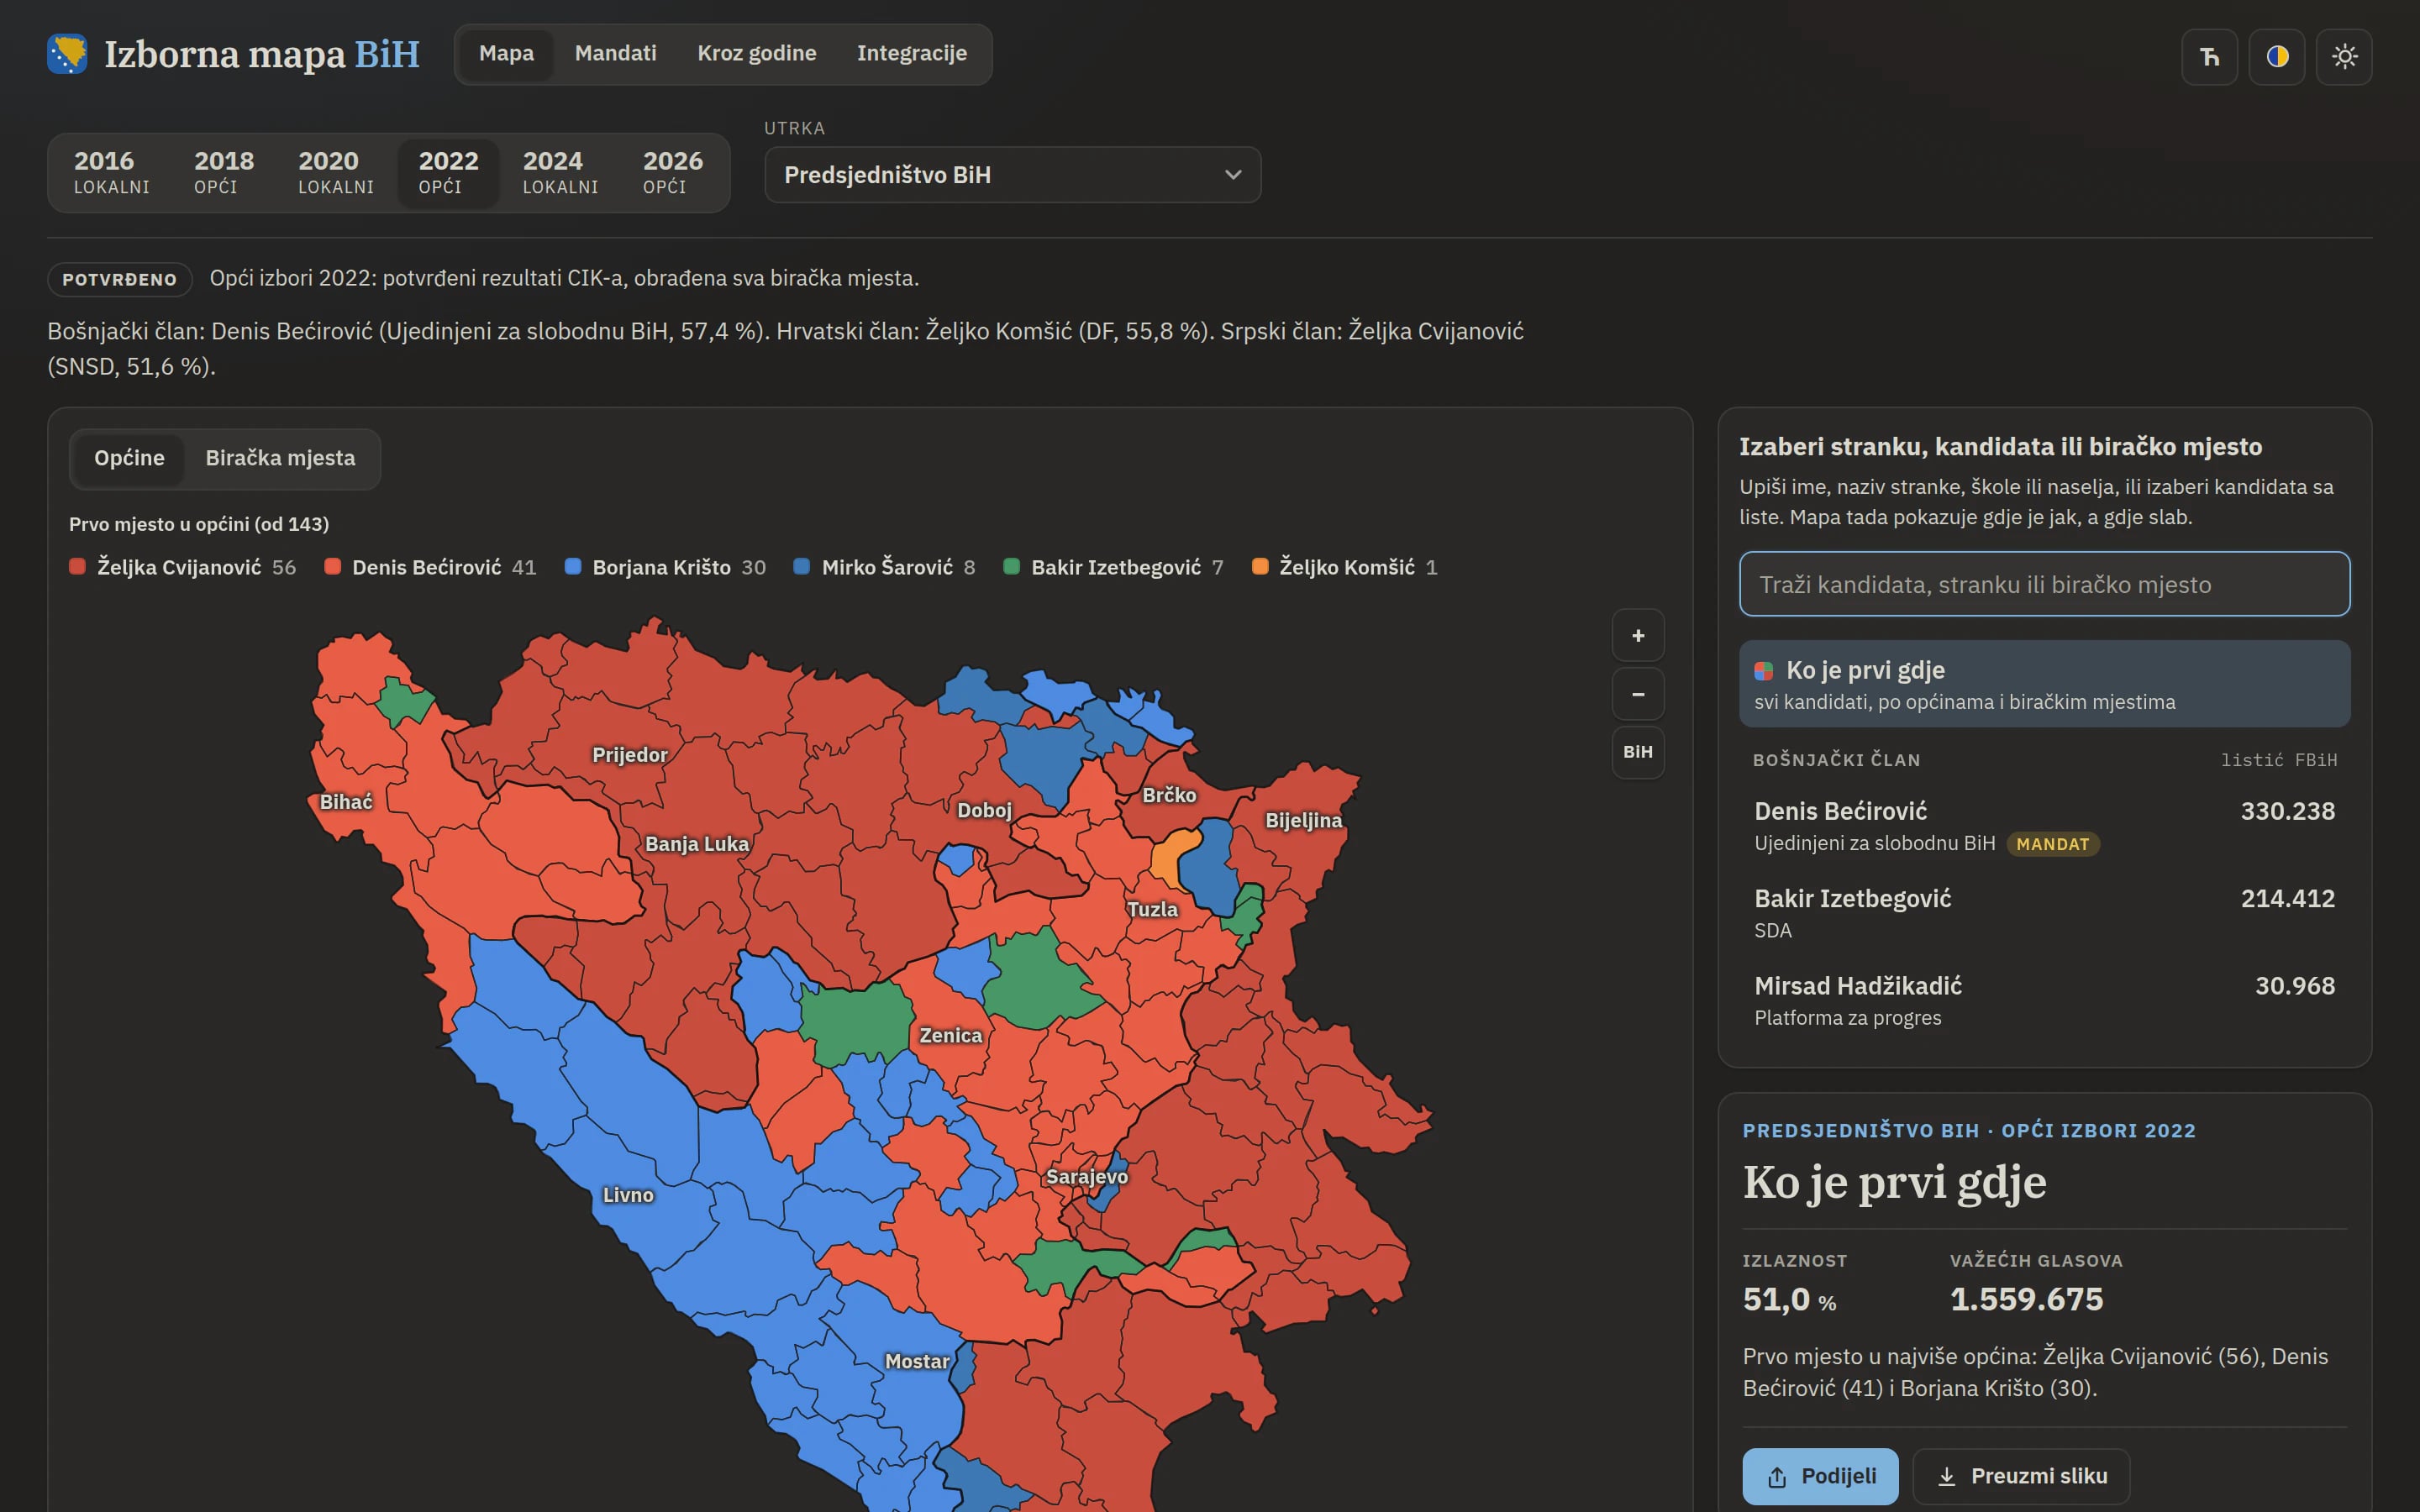Click the Zenica map label
The width and height of the screenshot is (2420, 1512).
point(950,1036)
